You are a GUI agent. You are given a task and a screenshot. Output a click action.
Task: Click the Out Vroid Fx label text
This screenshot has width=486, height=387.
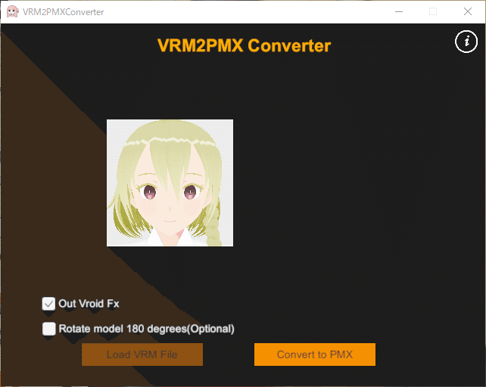pyautogui.click(x=89, y=304)
